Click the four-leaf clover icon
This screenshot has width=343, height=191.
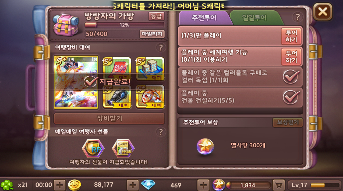7,185
